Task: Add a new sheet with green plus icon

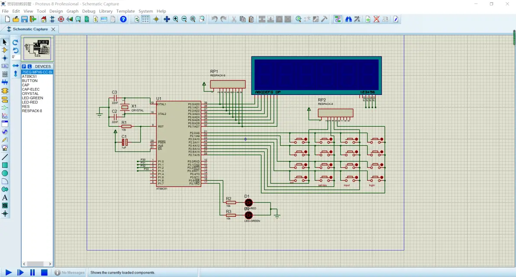Action: point(368,19)
